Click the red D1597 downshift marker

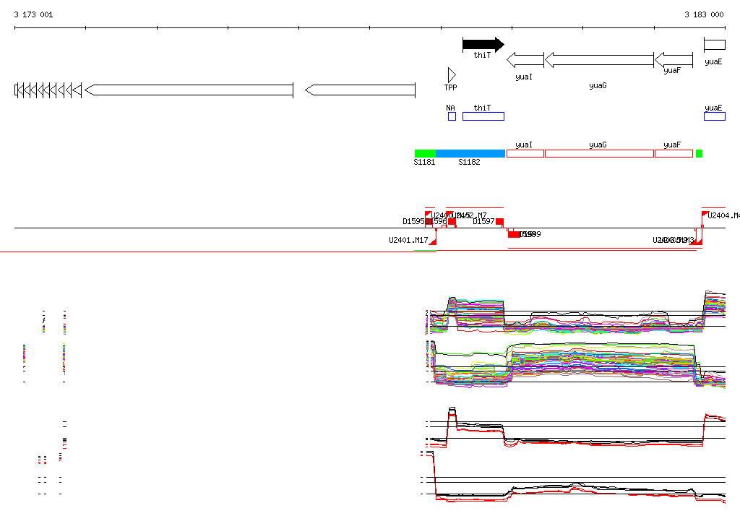coord(499,222)
